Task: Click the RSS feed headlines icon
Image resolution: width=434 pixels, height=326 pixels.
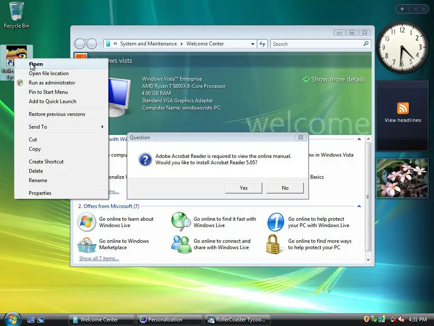Action: point(403,108)
